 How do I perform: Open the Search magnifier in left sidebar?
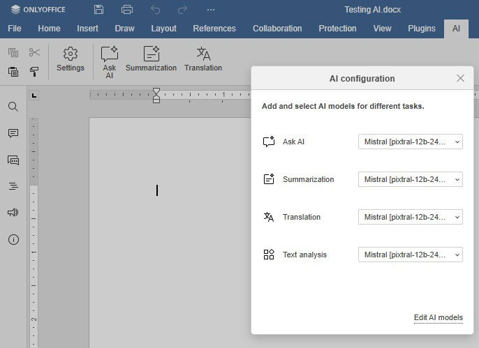[13, 107]
